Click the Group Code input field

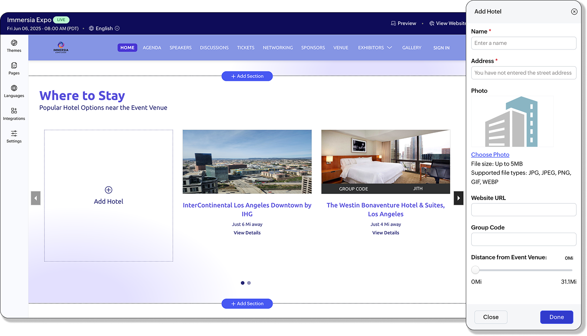coord(524,239)
